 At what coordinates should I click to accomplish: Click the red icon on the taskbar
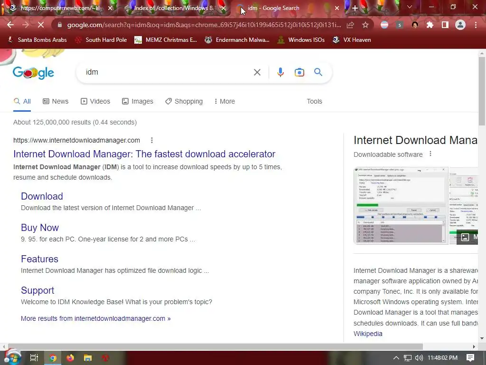[105, 358]
